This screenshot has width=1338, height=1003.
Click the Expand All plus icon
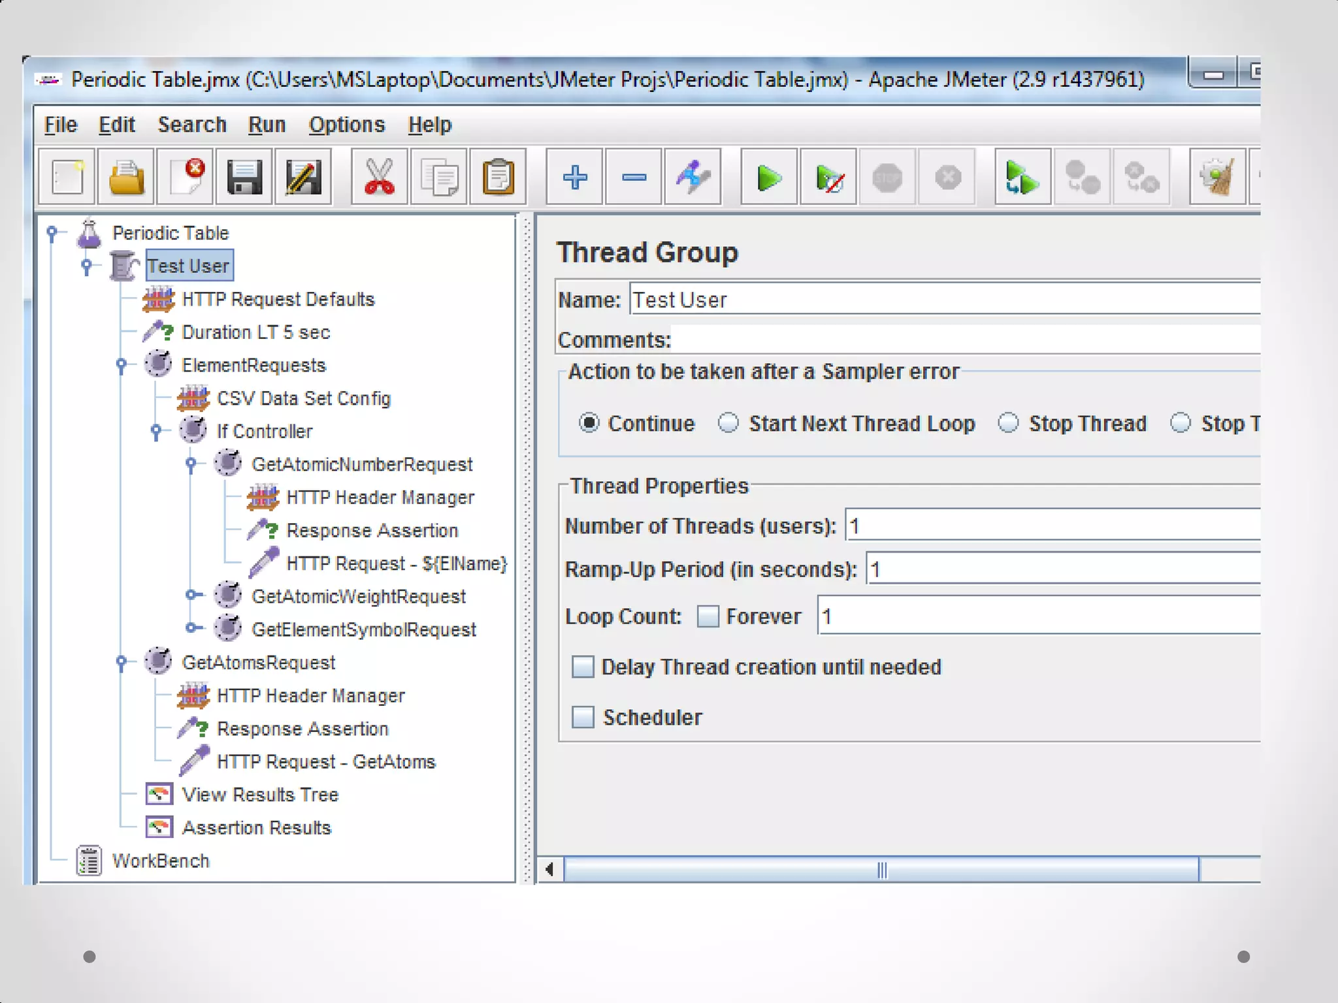pyautogui.click(x=575, y=178)
